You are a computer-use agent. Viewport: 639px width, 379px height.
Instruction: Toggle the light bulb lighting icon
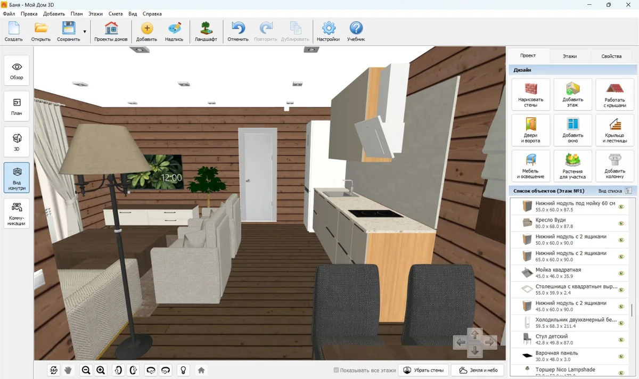[183, 370]
